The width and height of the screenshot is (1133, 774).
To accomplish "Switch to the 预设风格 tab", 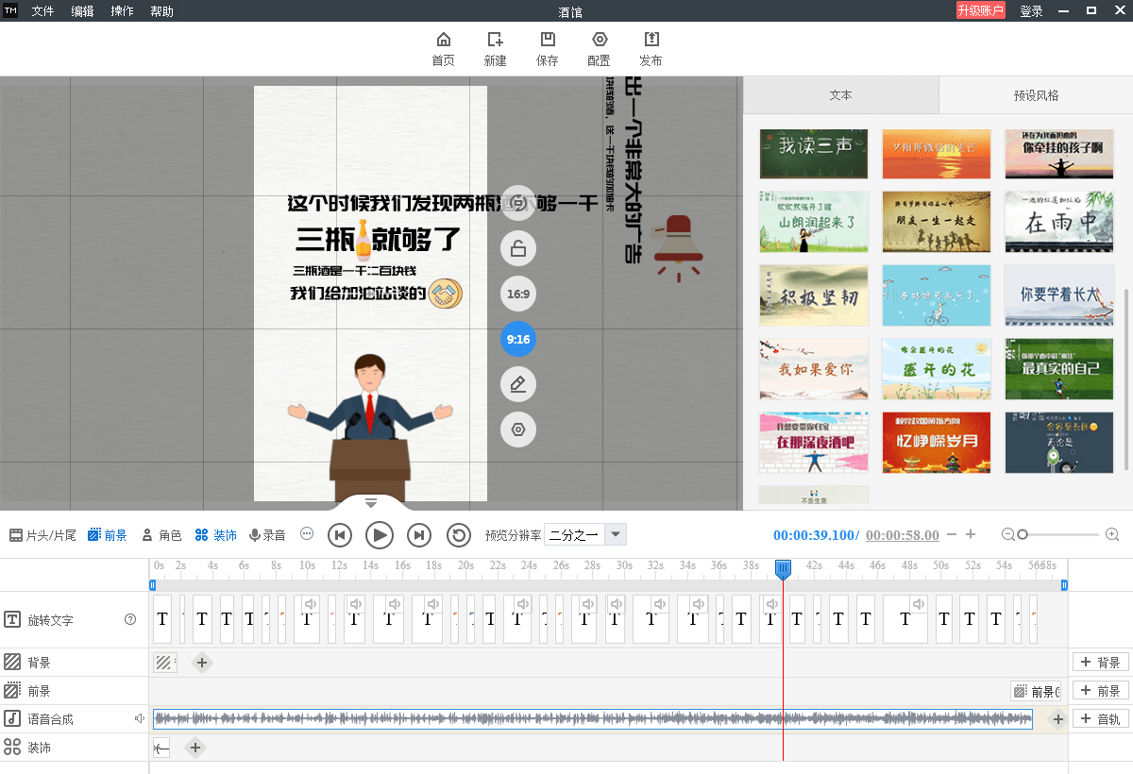I will coord(1036,95).
